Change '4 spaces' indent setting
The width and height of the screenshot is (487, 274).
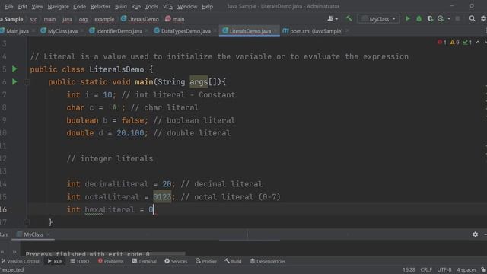466,270
